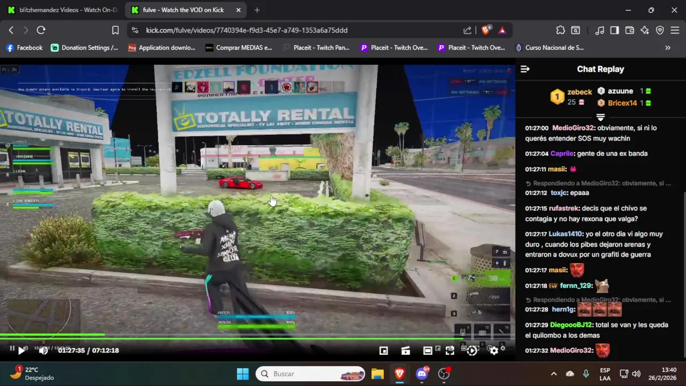This screenshot has height=386, width=686.
Task: Click the Buscar taskbar search box
Action: click(x=310, y=374)
